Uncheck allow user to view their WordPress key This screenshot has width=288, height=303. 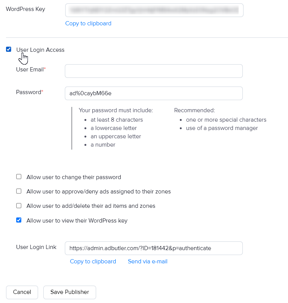coord(18,220)
